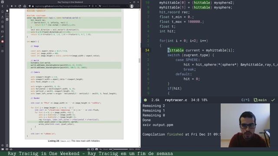
Task: Open the Bookmarks side panel
Action: pos(3,12)
